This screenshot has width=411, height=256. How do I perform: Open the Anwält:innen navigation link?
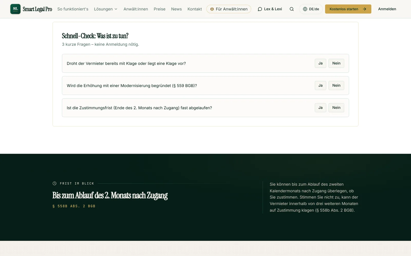point(136,9)
